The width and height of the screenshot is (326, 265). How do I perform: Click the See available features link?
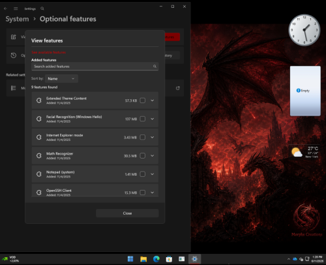48,52
